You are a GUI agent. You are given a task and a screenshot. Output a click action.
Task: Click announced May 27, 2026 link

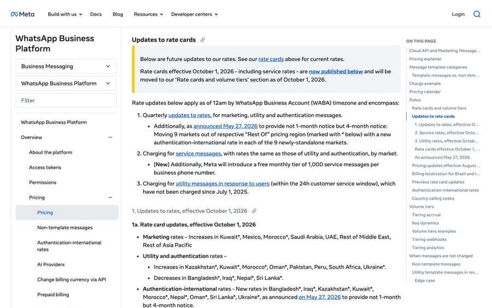pos(225,126)
